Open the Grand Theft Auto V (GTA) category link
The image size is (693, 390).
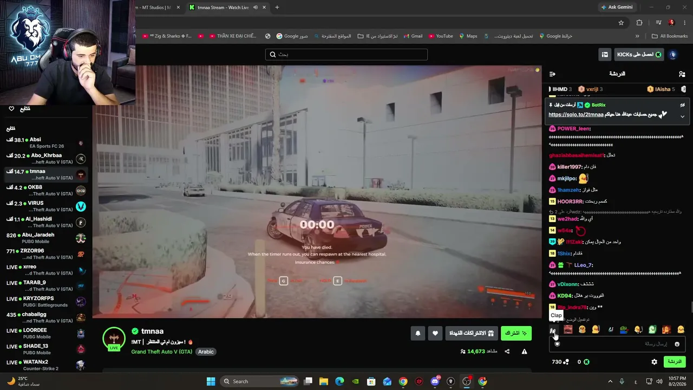(162, 352)
